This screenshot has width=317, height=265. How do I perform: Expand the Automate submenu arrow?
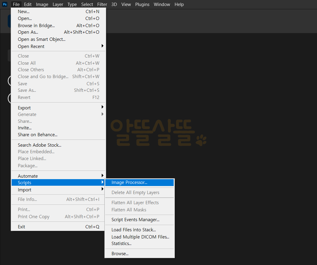coord(103,176)
